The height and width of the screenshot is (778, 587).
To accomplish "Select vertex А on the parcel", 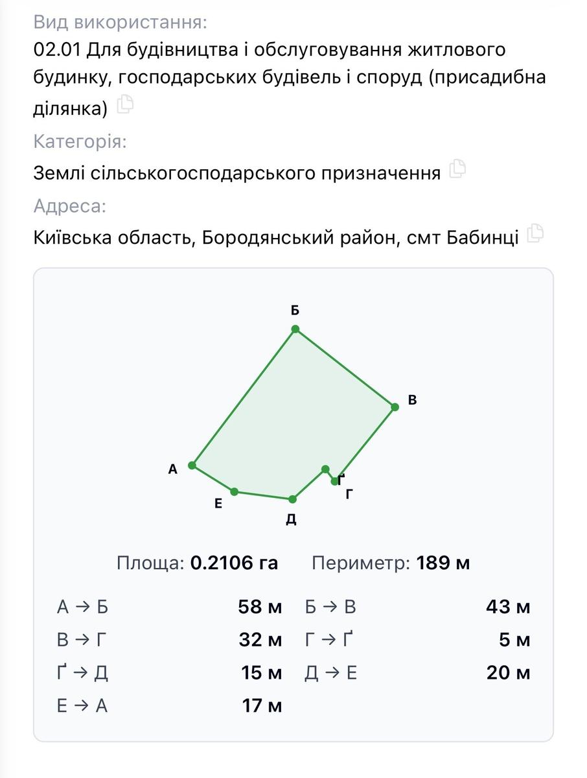I will point(192,466).
